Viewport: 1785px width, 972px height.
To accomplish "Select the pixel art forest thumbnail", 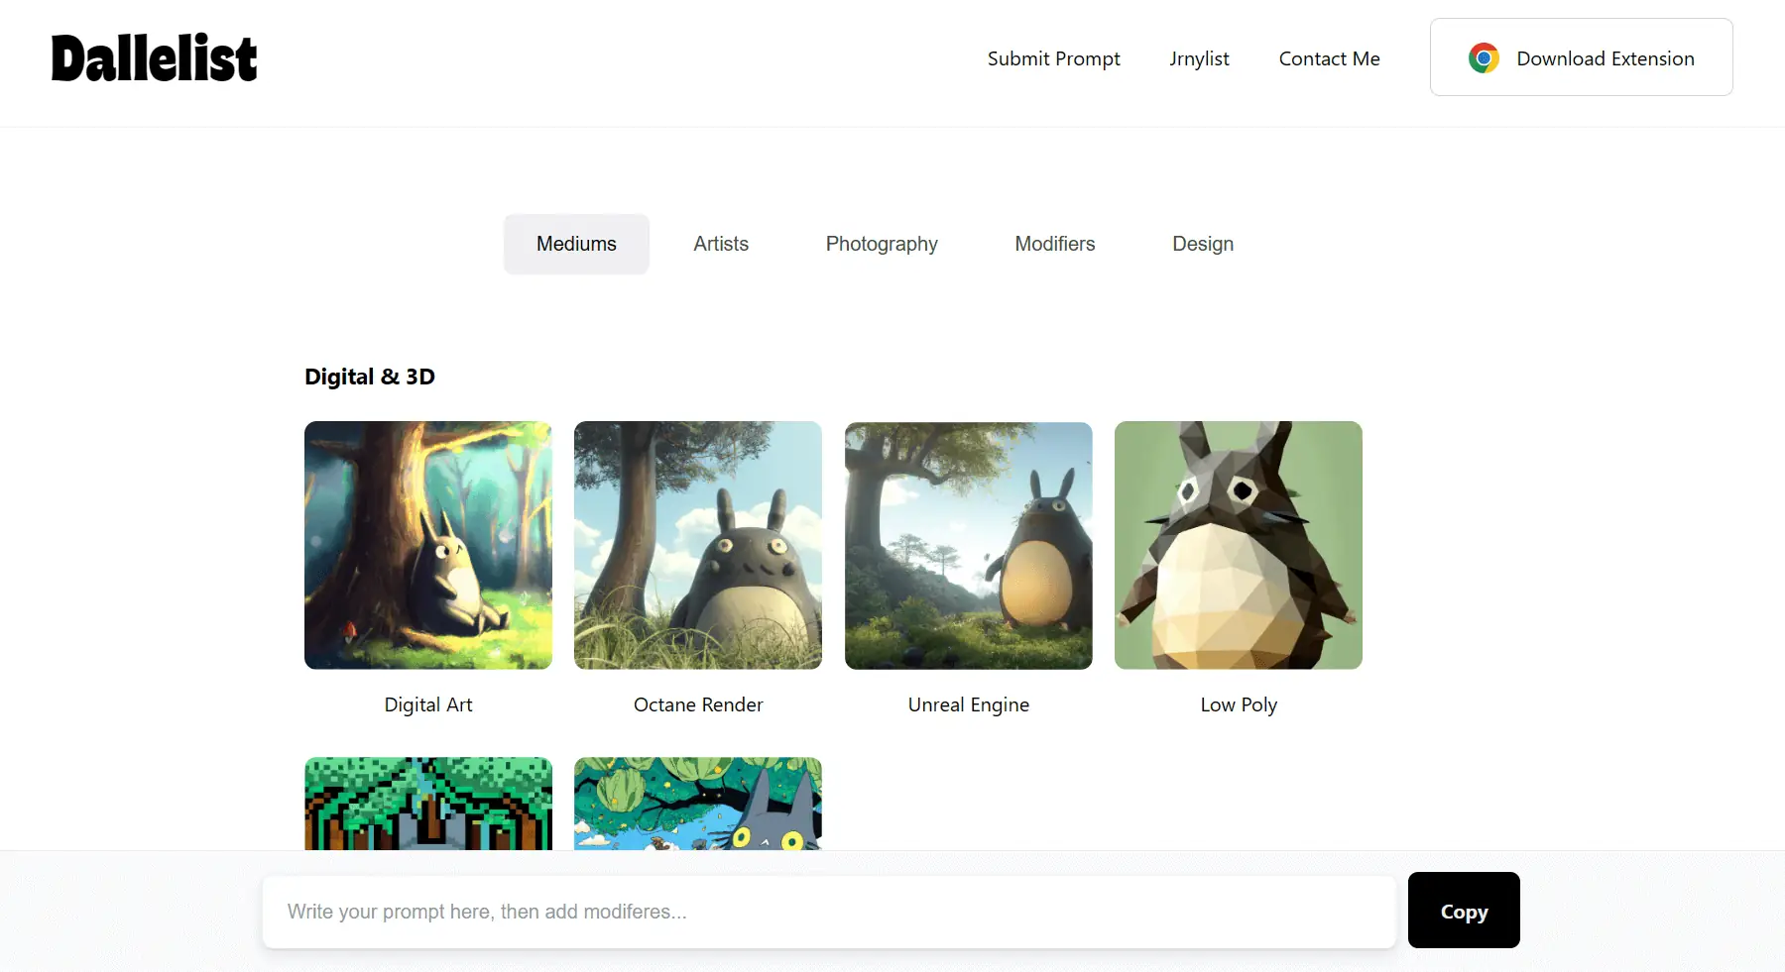I will [428, 804].
